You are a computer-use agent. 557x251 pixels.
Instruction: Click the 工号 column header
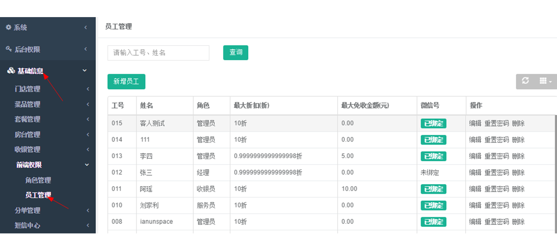[x=117, y=106]
